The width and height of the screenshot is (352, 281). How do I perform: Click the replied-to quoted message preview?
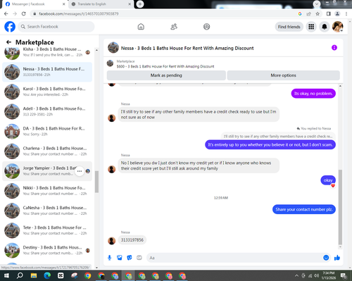[278, 137]
